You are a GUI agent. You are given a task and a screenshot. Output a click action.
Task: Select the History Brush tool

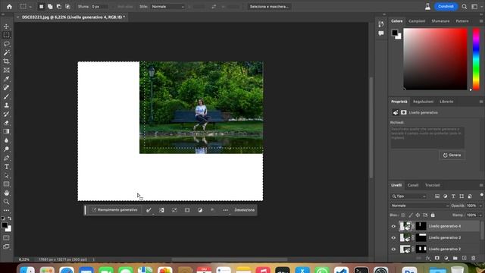tap(6, 114)
